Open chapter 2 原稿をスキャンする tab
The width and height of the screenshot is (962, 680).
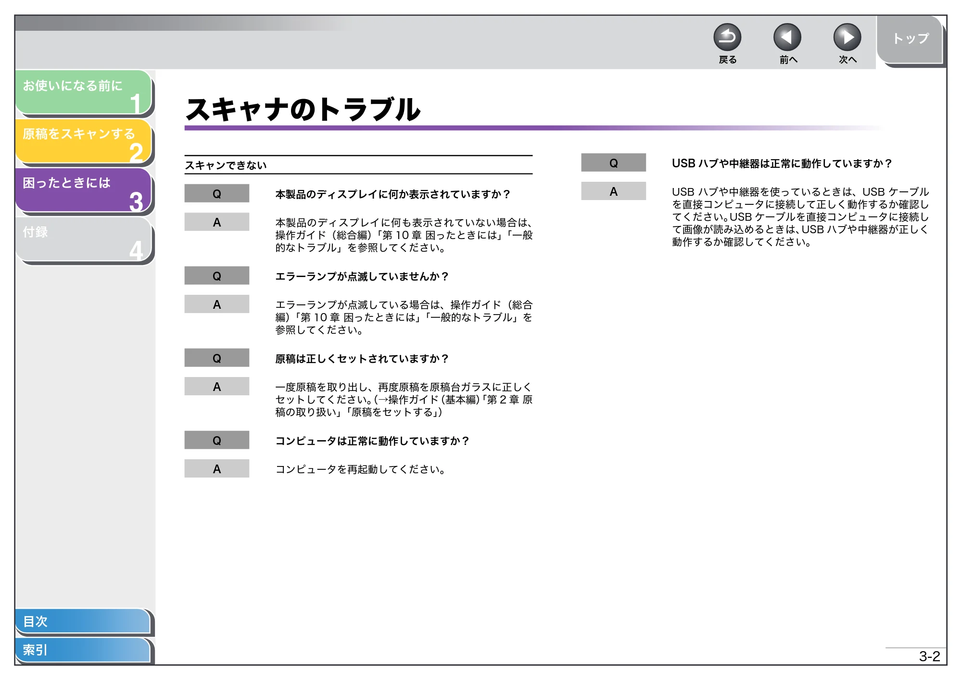tap(84, 141)
